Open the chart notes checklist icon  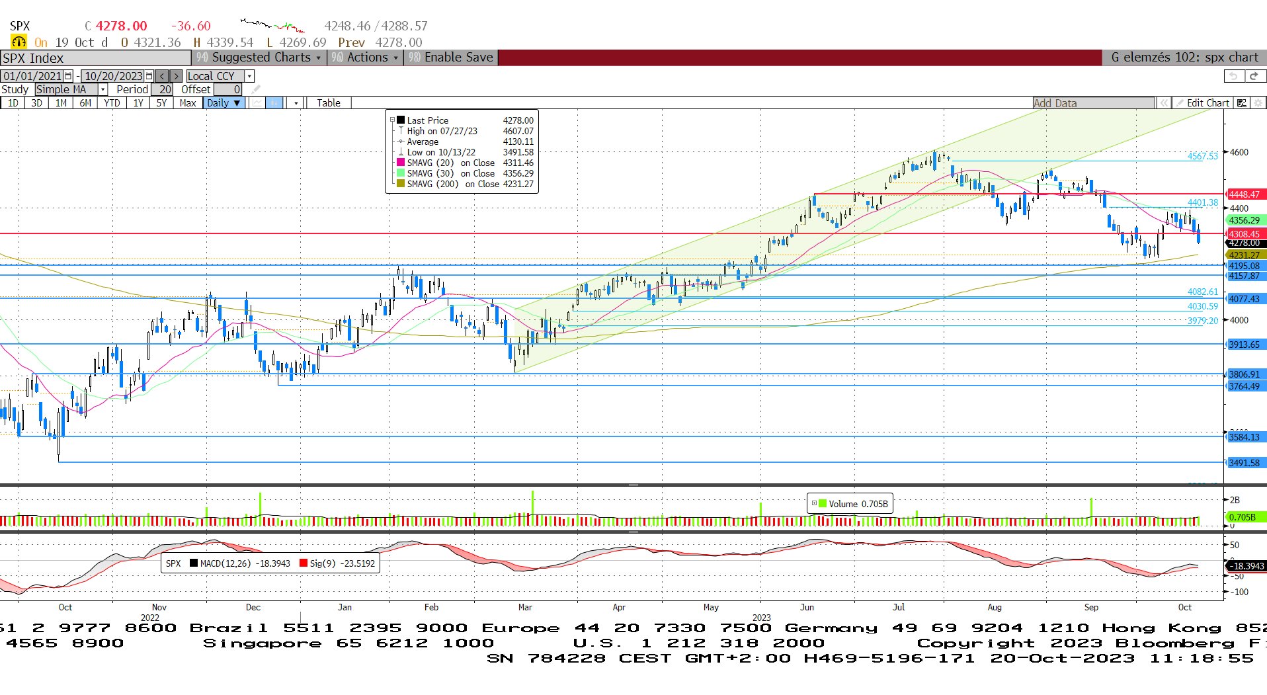1241,103
